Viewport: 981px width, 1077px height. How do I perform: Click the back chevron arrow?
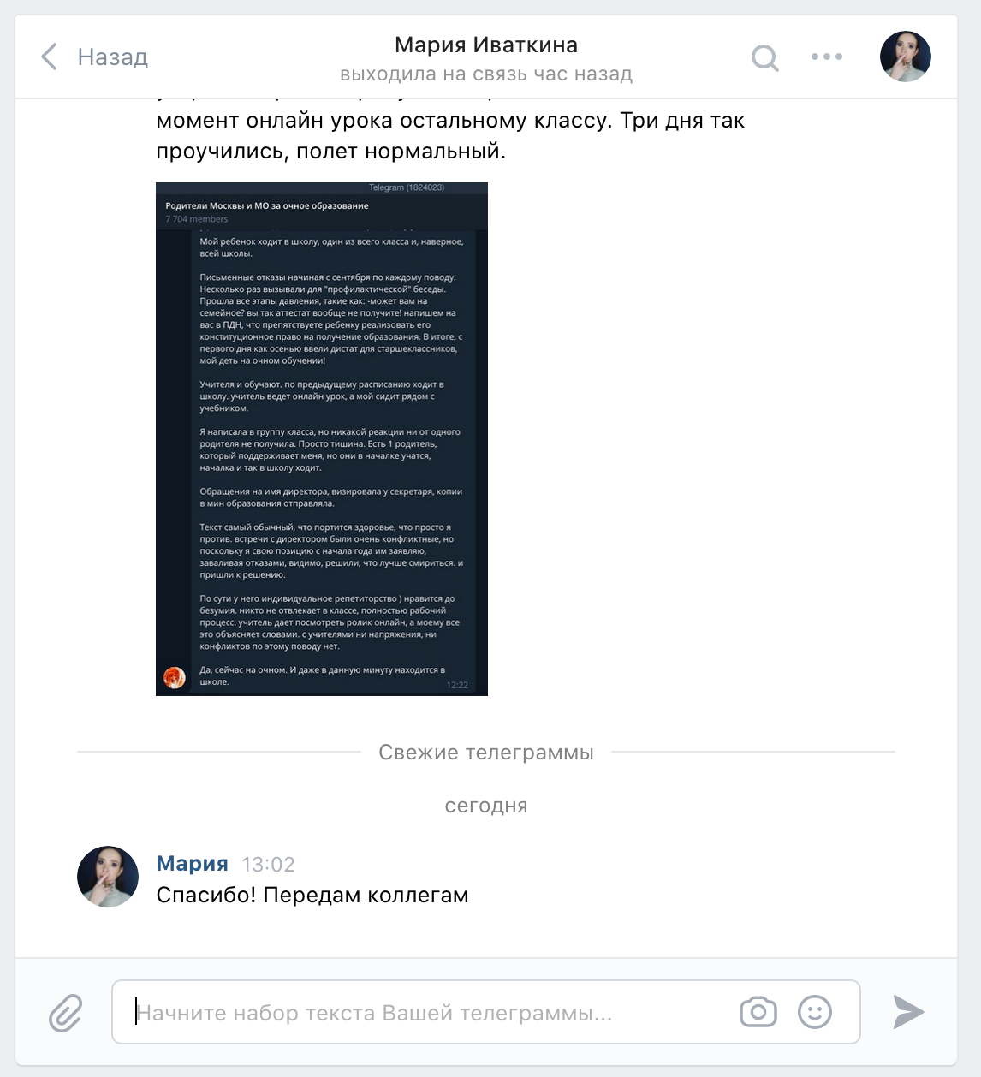(x=49, y=57)
